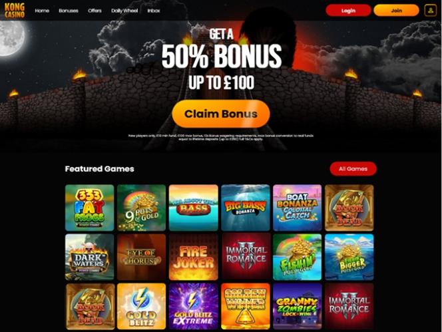Open the Dark Waters game tile
The height and width of the screenshot is (332, 442).
pyautogui.click(x=90, y=257)
